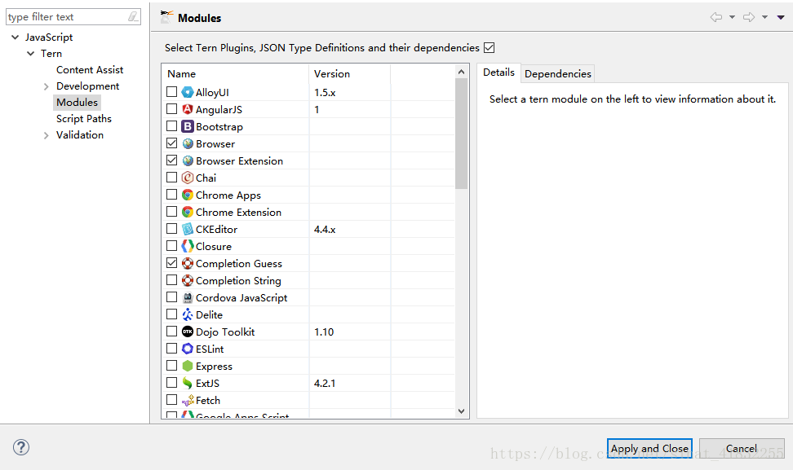Switch to the Details tab
This screenshot has width=793, height=470.
(x=498, y=72)
